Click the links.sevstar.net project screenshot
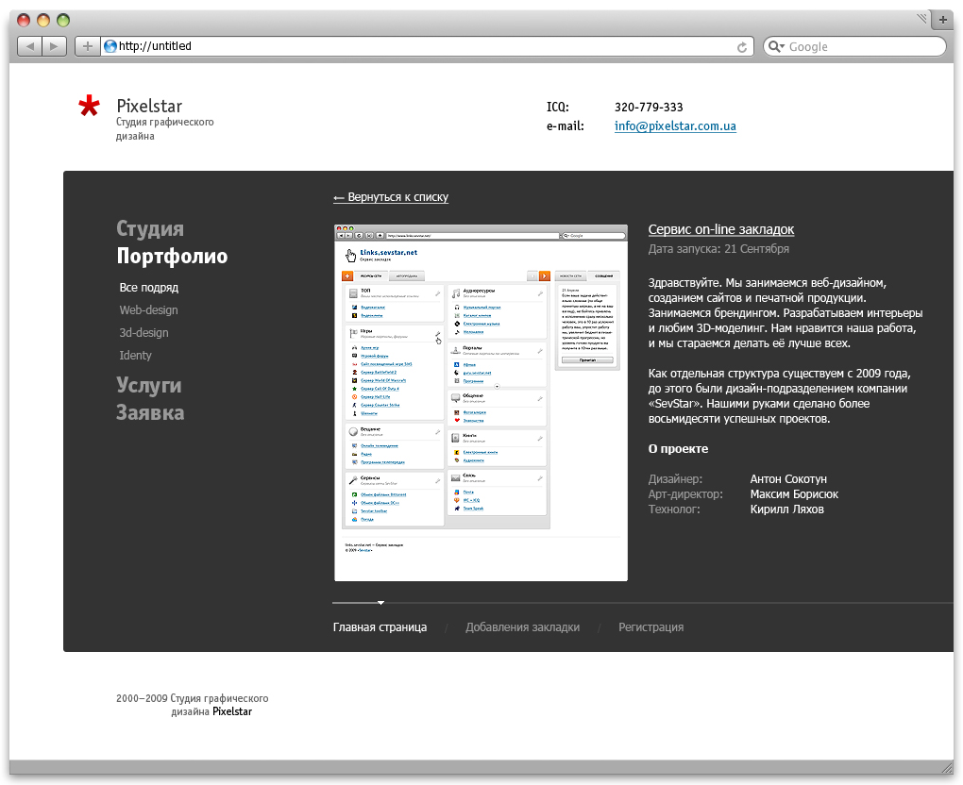963x785 pixels. (x=481, y=403)
